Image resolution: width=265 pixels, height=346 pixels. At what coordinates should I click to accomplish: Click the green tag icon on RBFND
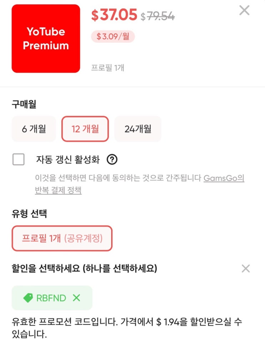point(28,298)
